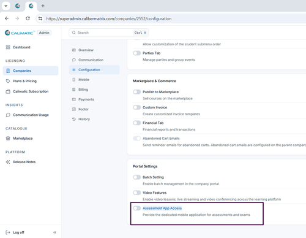Open Calimatic Subscription page
Viewport: 306px width, 238px height.
[x=31, y=91]
